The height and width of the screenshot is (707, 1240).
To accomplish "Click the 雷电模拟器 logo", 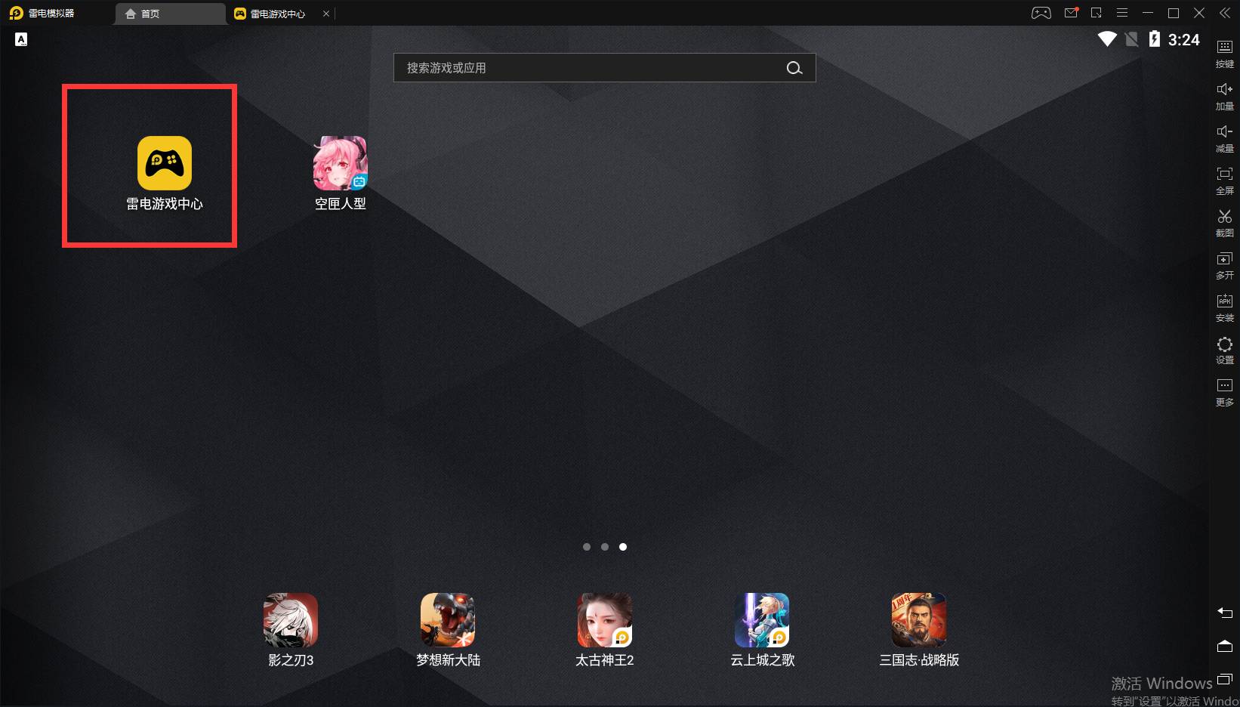I will click(16, 13).
